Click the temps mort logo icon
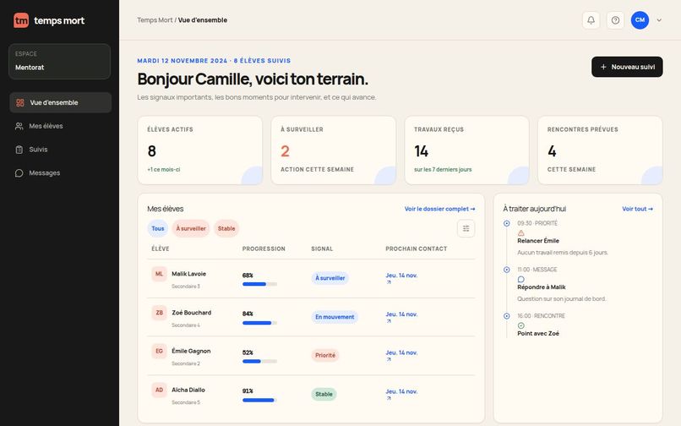Viewport: 681px width, 426px height. pyautogui.click(x=21, y=20)
